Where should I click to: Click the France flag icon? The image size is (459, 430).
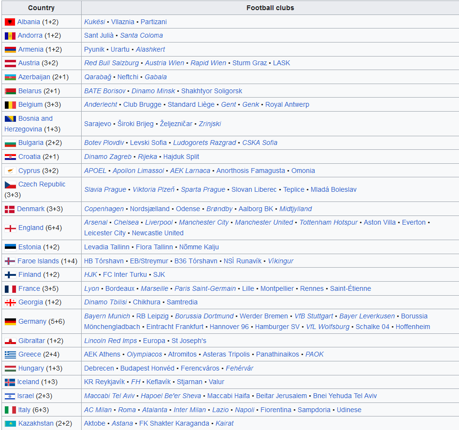point(10,289)
